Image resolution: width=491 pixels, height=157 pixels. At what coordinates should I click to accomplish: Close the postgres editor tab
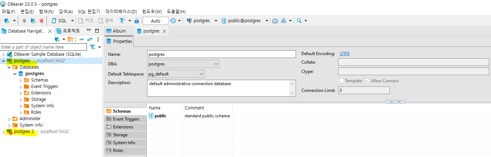[164, 31]
